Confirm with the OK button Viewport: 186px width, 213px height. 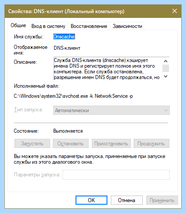pos(91,200)
